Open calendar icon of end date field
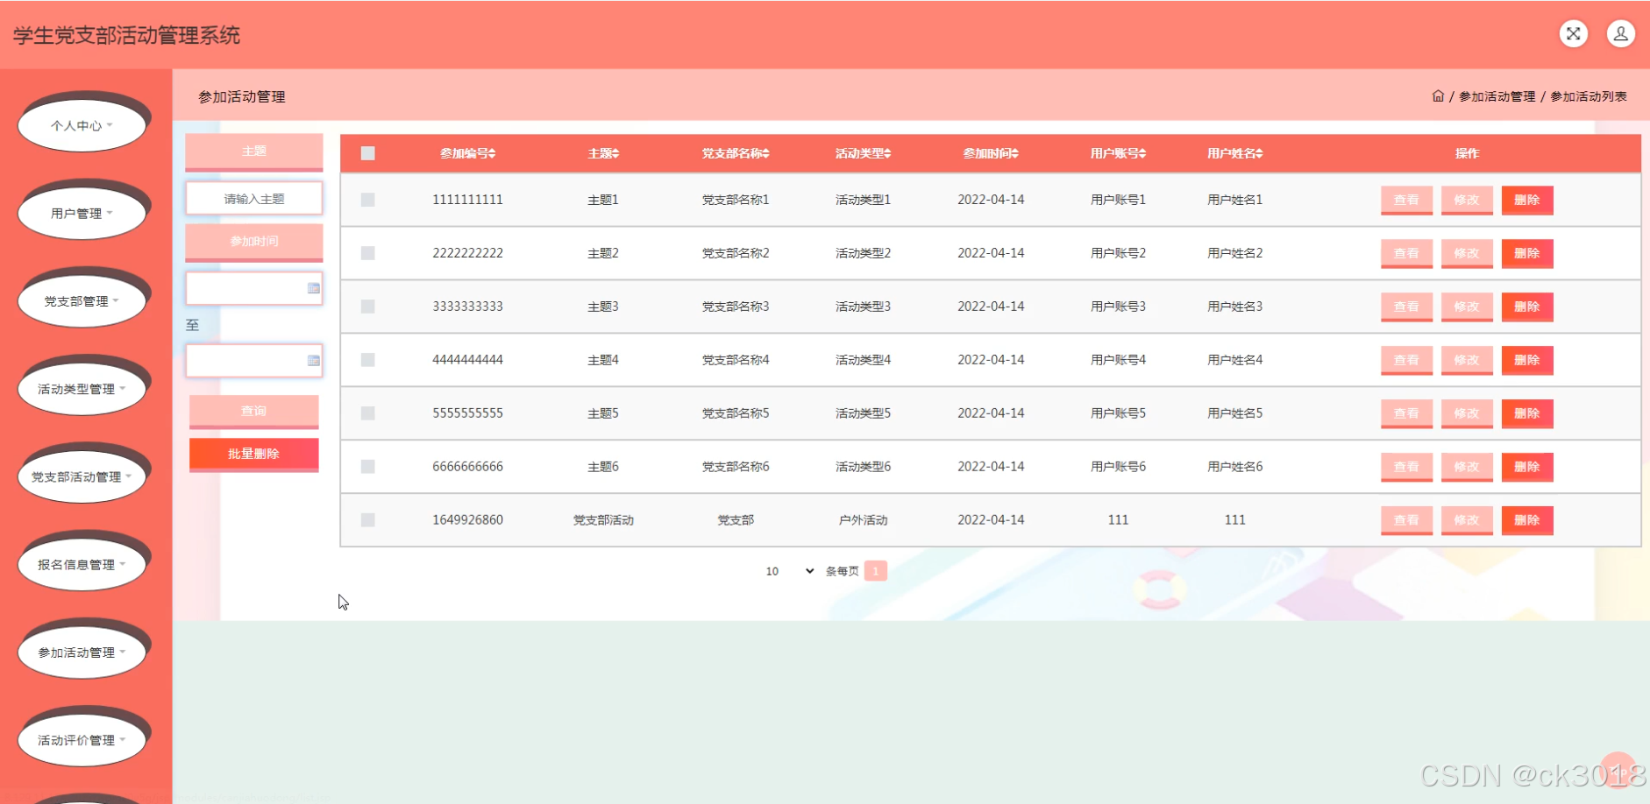 [x=314, y=361]
